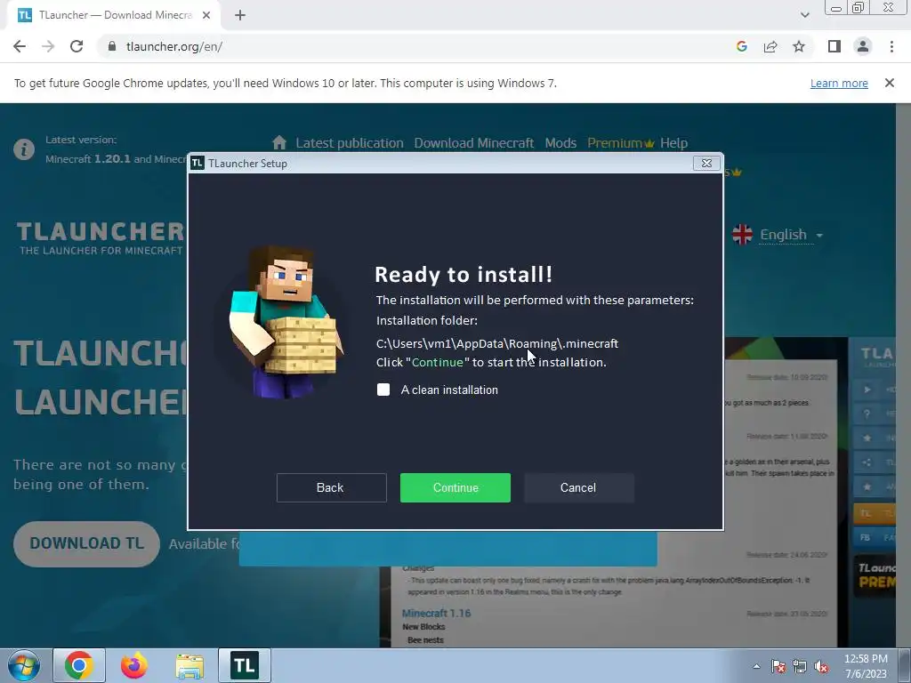
Task: Open the Learn more link
Action: [839, 83]
